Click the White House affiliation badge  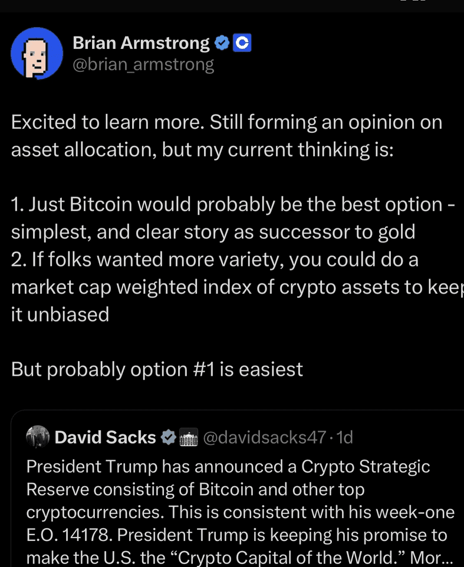pyautogui.click(x=187, y=437)
